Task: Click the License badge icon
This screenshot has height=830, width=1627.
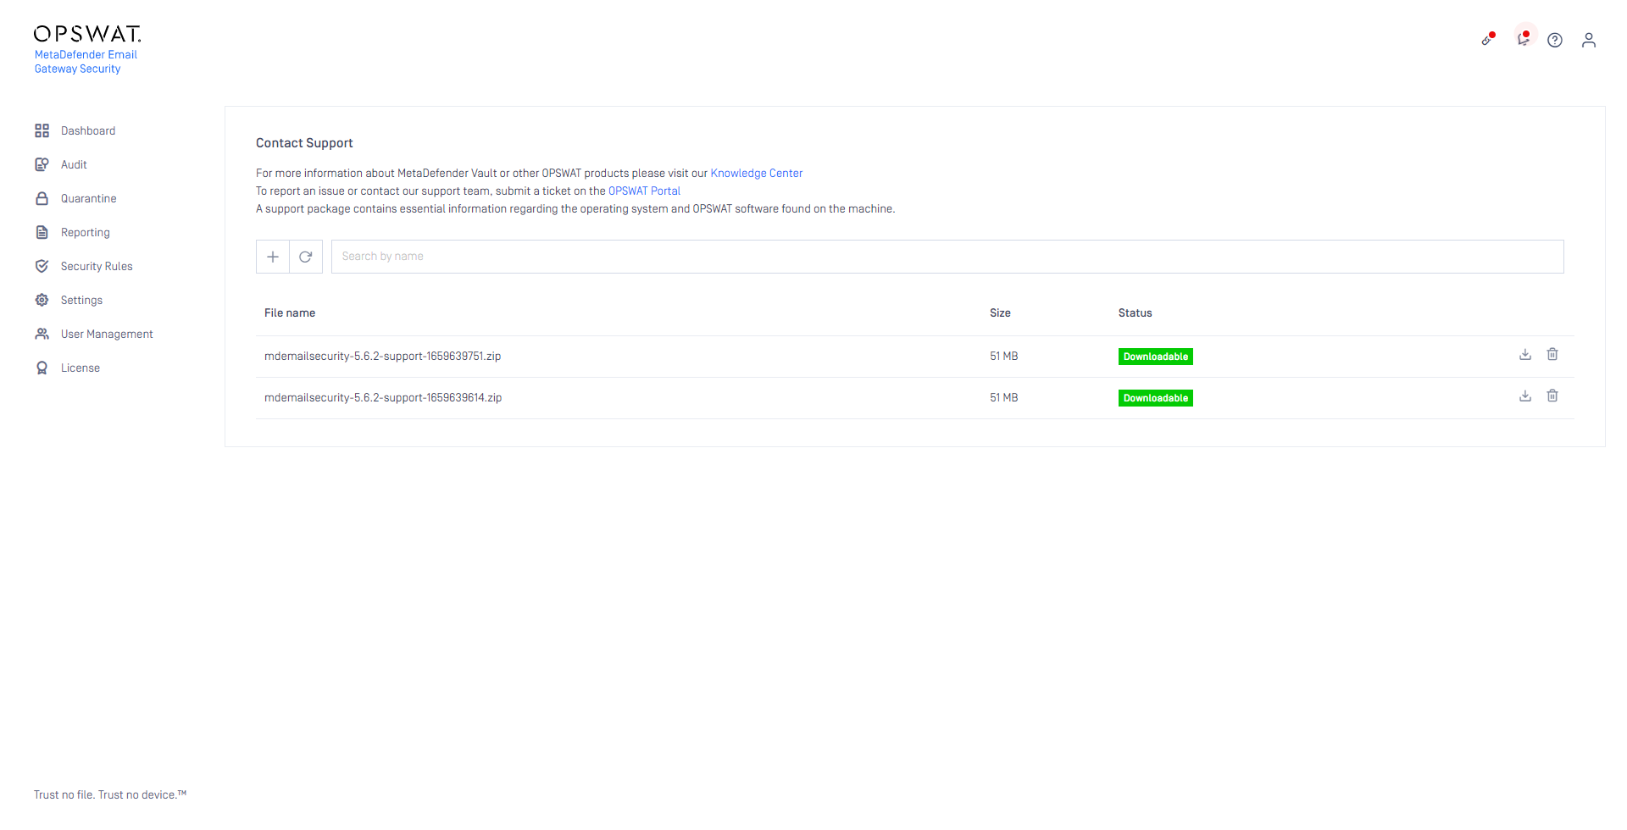Action: (42, 368)
